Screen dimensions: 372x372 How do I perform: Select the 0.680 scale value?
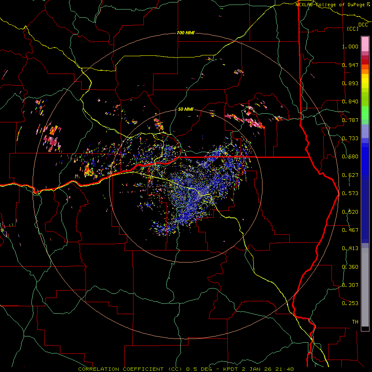350,157
